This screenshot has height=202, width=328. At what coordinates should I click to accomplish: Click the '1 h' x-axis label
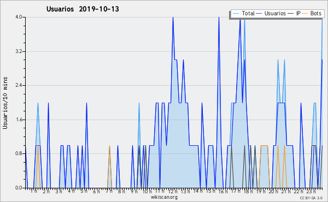[34, 191]
